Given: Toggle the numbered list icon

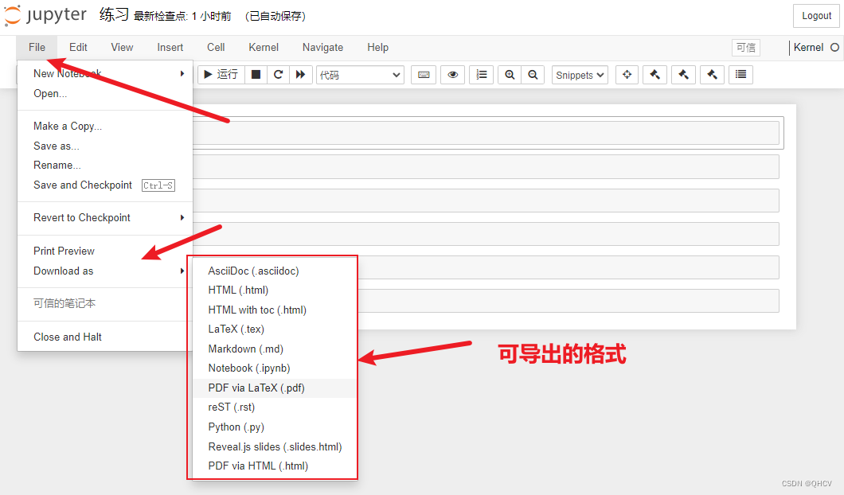Looking at the screenshot, I should [481, 75].
